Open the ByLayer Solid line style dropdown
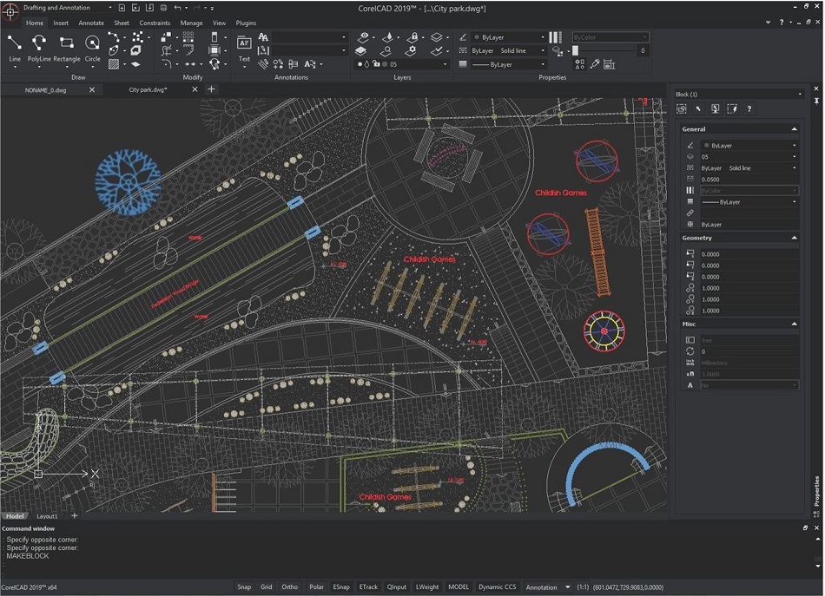 509,50
